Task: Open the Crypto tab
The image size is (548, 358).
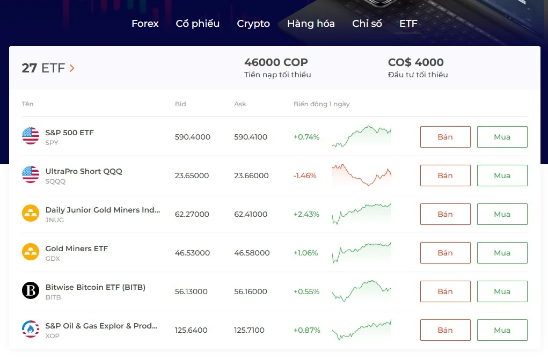Action: pyautogui.click(x=253, y=24)
